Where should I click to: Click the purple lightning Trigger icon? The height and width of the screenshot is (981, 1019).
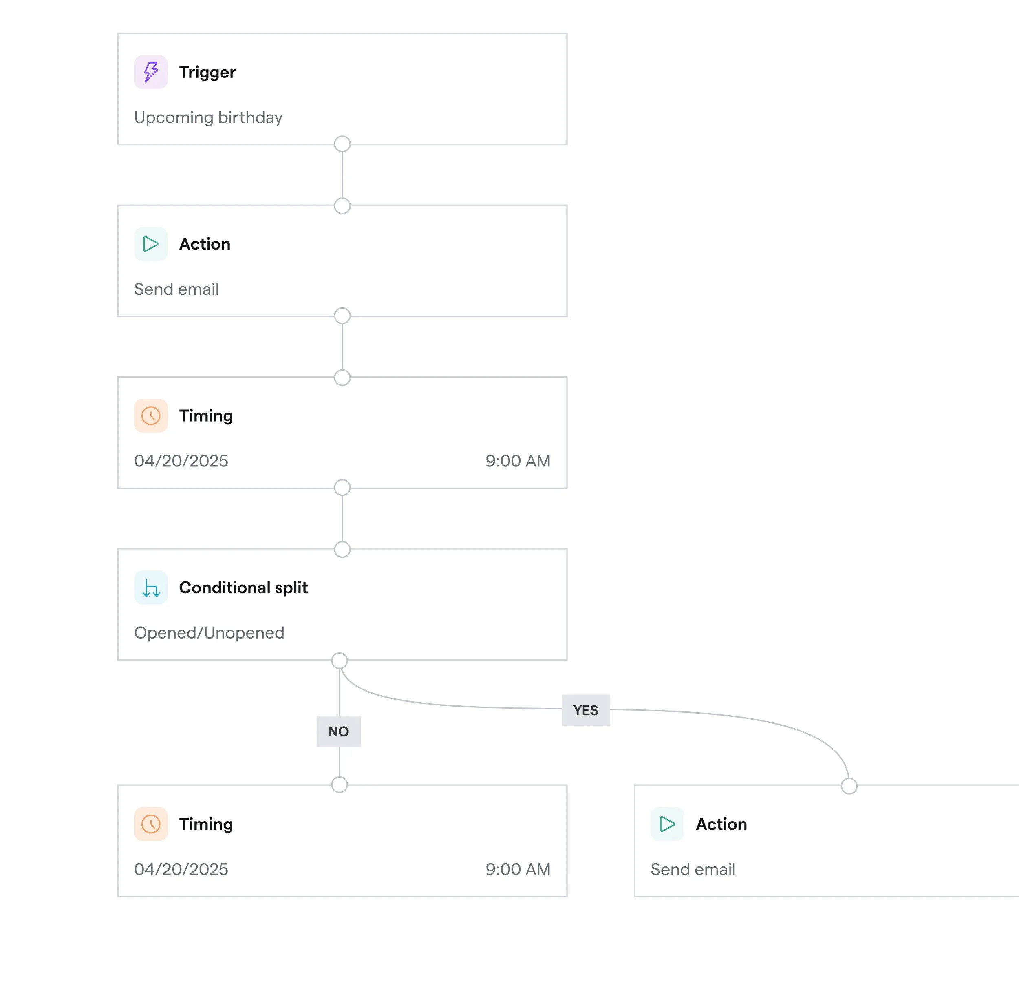click(x=151, y=72)
